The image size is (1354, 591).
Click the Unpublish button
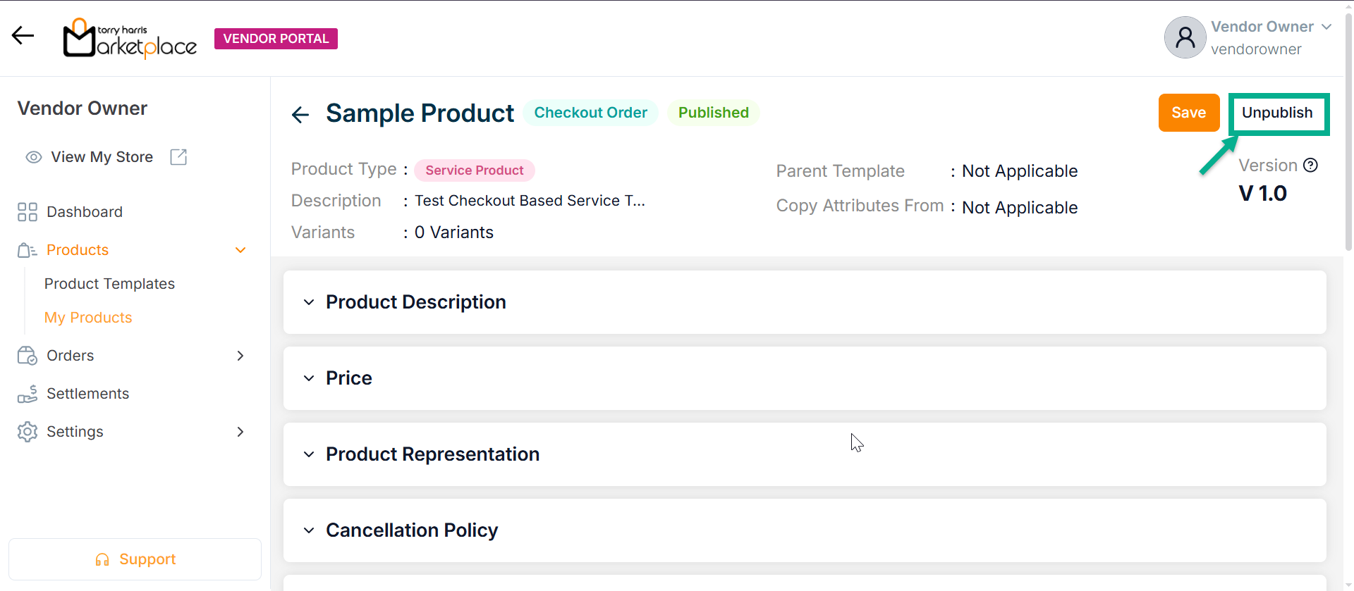(x=1277, y=113)
